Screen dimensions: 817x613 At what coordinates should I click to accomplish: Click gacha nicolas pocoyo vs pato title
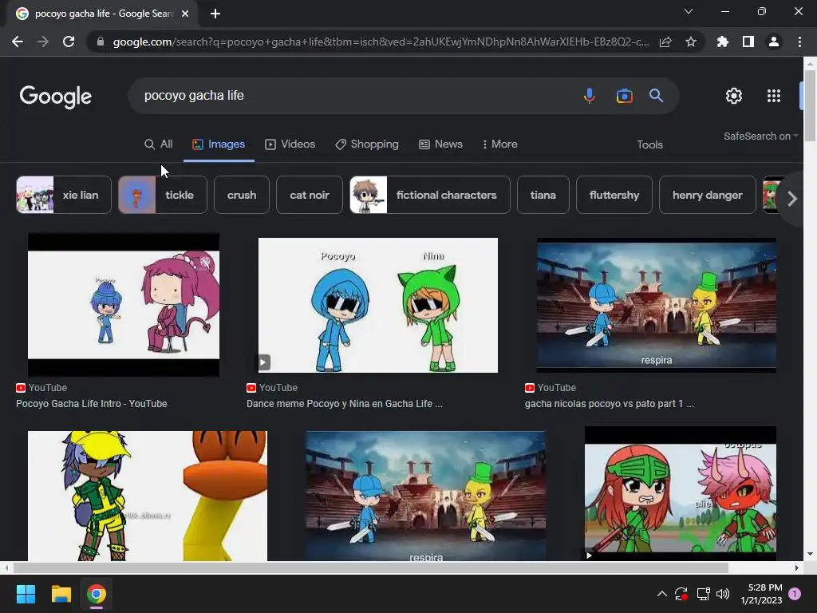(x=609, y=403)
